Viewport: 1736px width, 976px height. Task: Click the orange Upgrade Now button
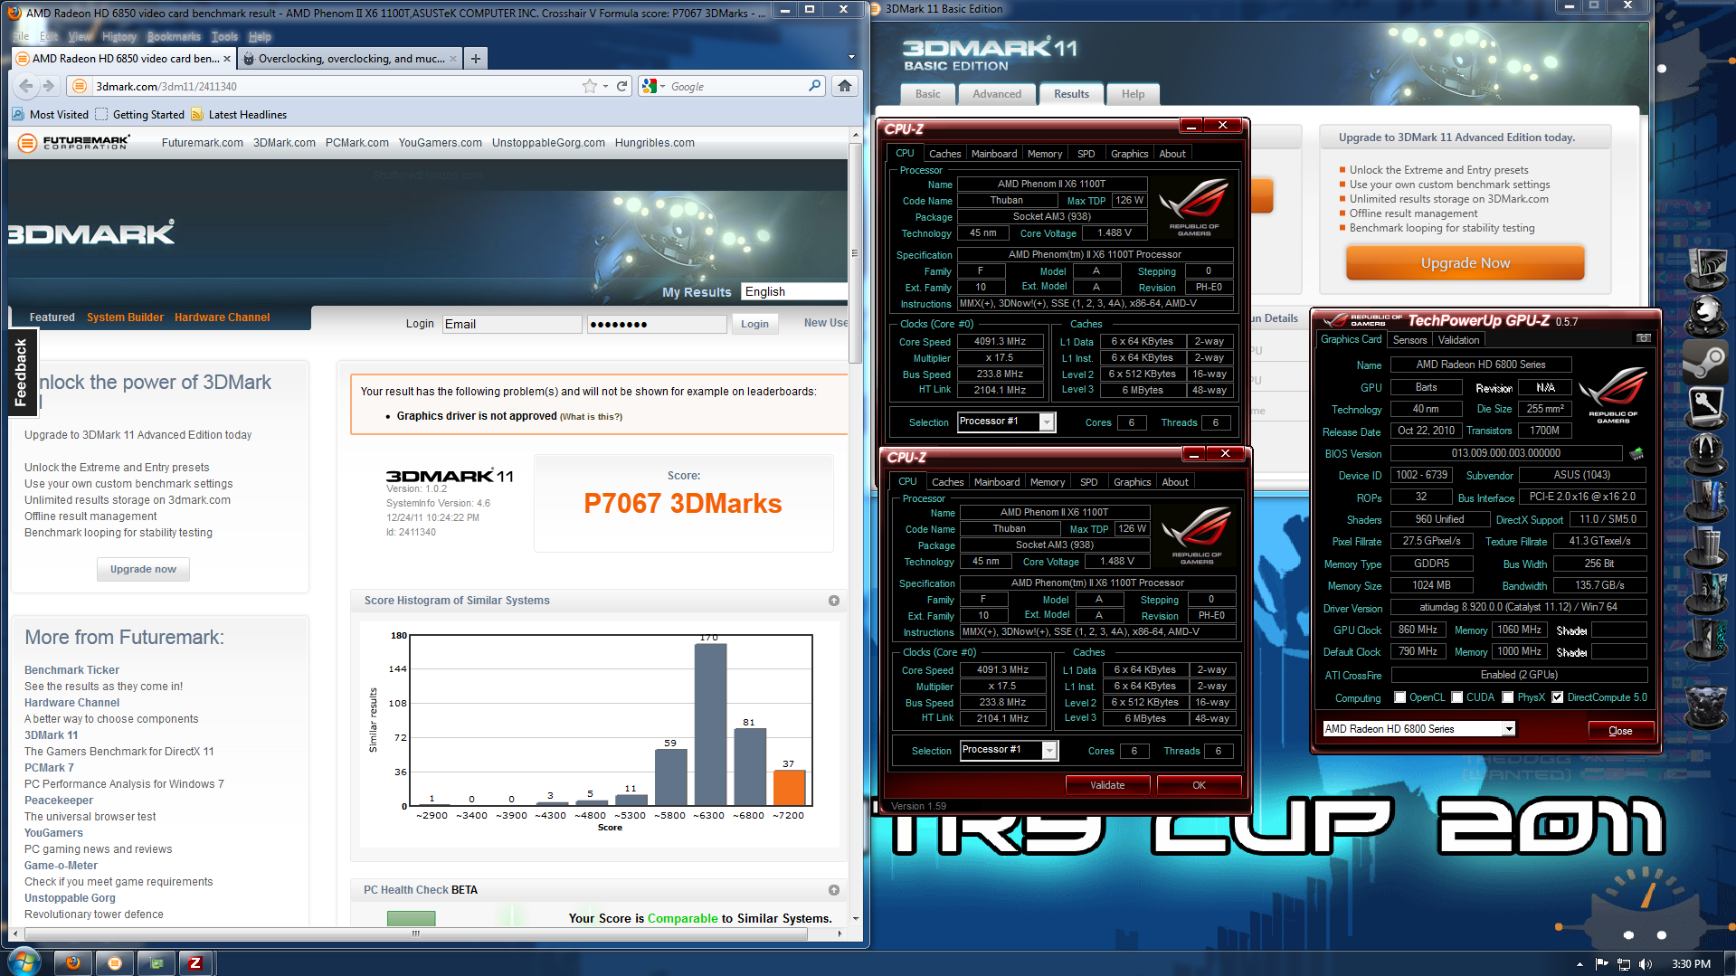pyautogui.click(x=1465, y=263)
